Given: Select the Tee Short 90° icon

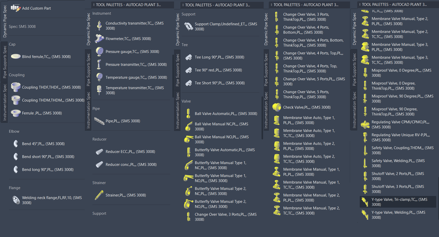Looking at the screenshot, I should (x=189, y=83).
